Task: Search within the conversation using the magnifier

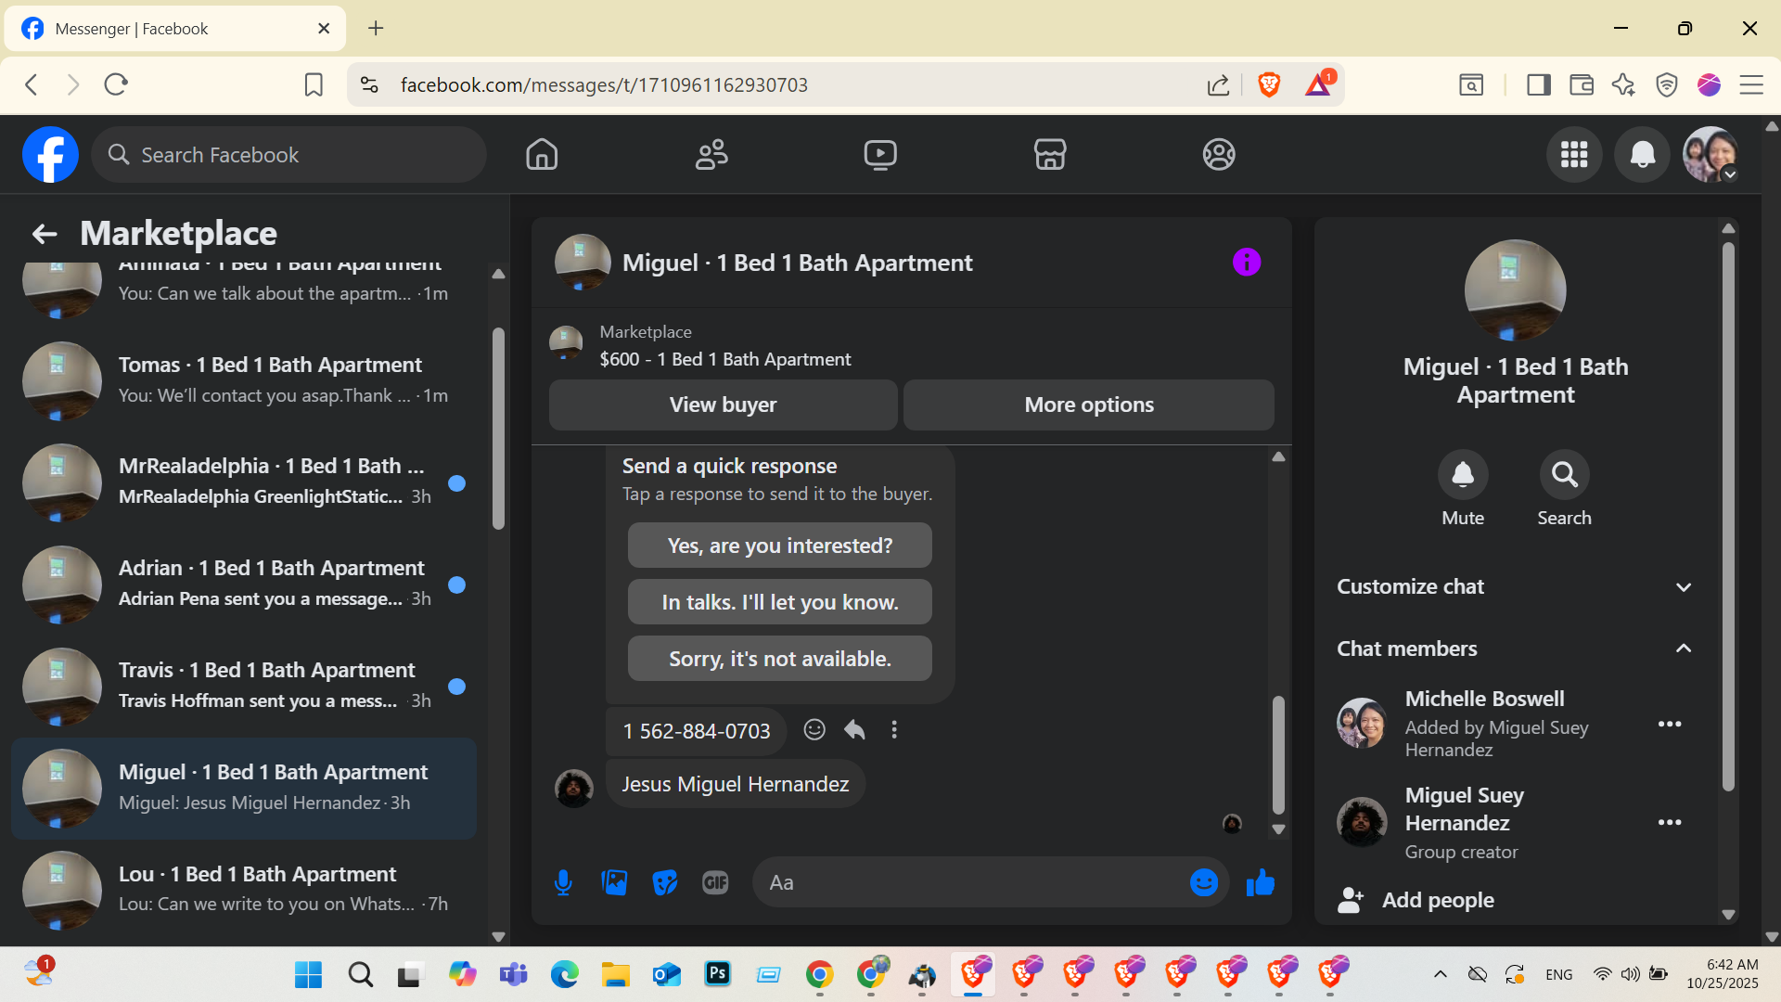Action: click(x=1565, y=475)
